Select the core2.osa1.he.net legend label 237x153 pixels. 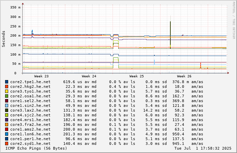[x=30, y=96]
